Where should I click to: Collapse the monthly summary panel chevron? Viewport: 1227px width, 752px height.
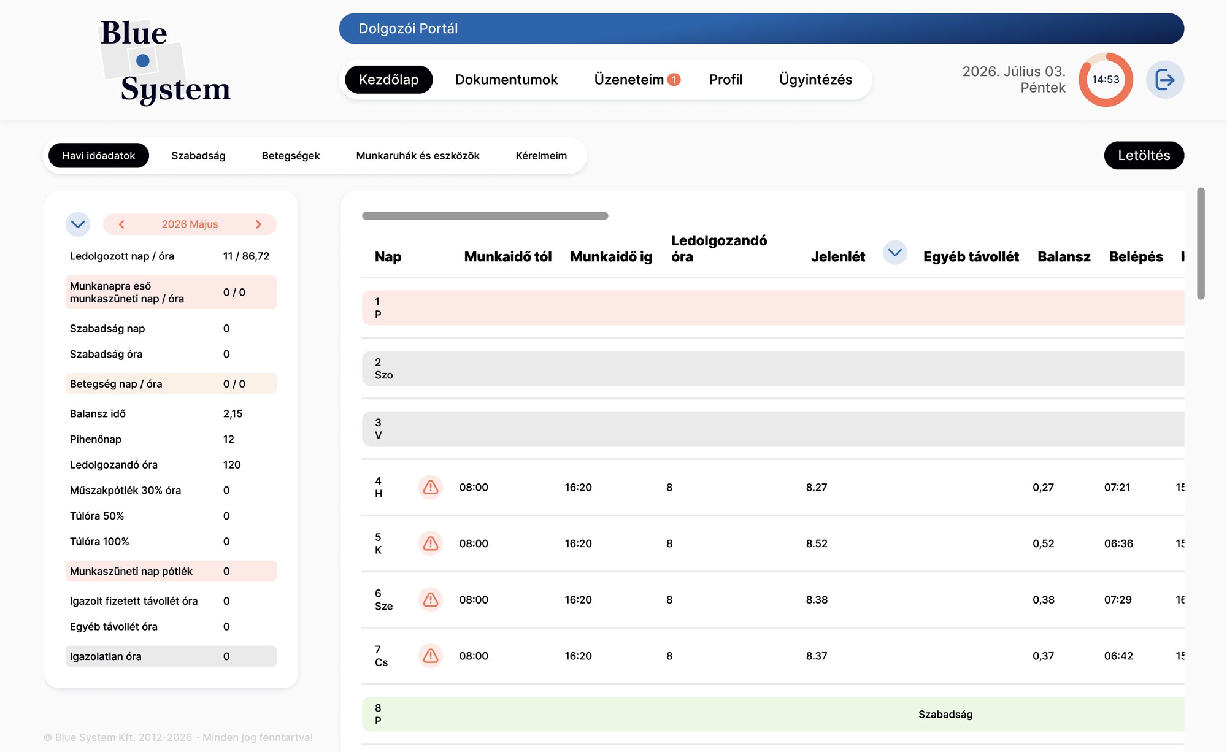point(78,224)
